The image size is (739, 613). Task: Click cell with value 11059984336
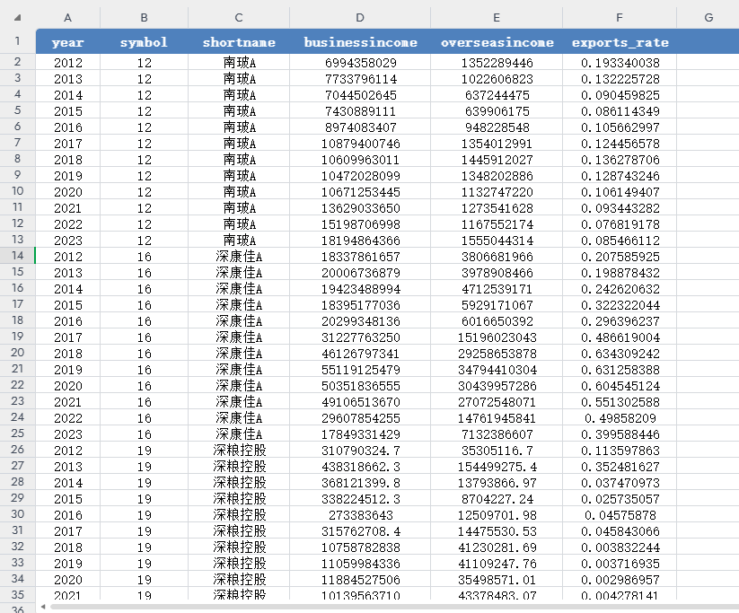click(360, 564)
